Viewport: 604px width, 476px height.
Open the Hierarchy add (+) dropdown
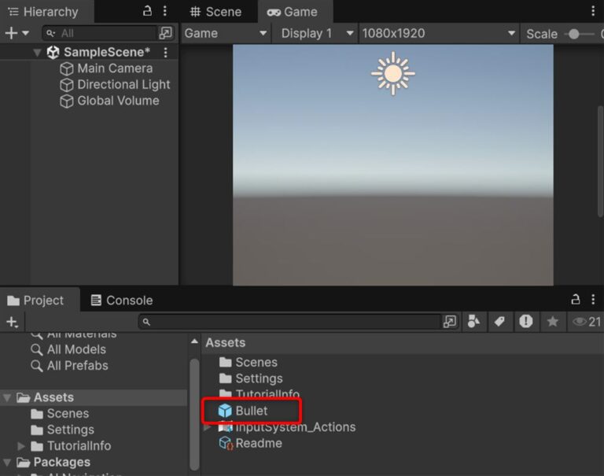click(x=17, y=33)
